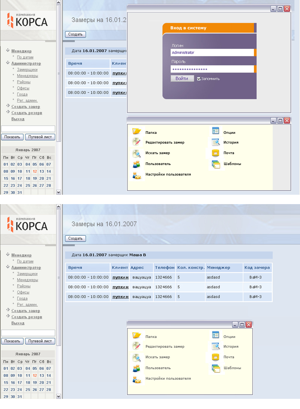The image size is (300, 409).
Task: Open the Офисы link in the lower sidebar
Action: click(x=23, y=292)
